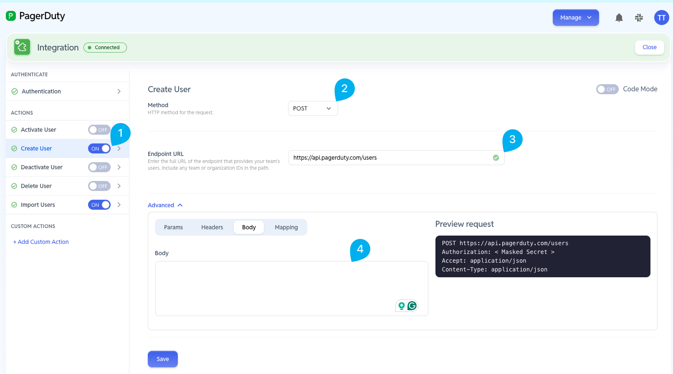Image resolution: width=673 pixels, height=374 pixels.
Task: Expand the Create User row chevron
Action: click(119, 148)
